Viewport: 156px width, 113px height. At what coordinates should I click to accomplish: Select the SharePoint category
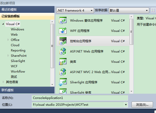click(x=19, y=55)
